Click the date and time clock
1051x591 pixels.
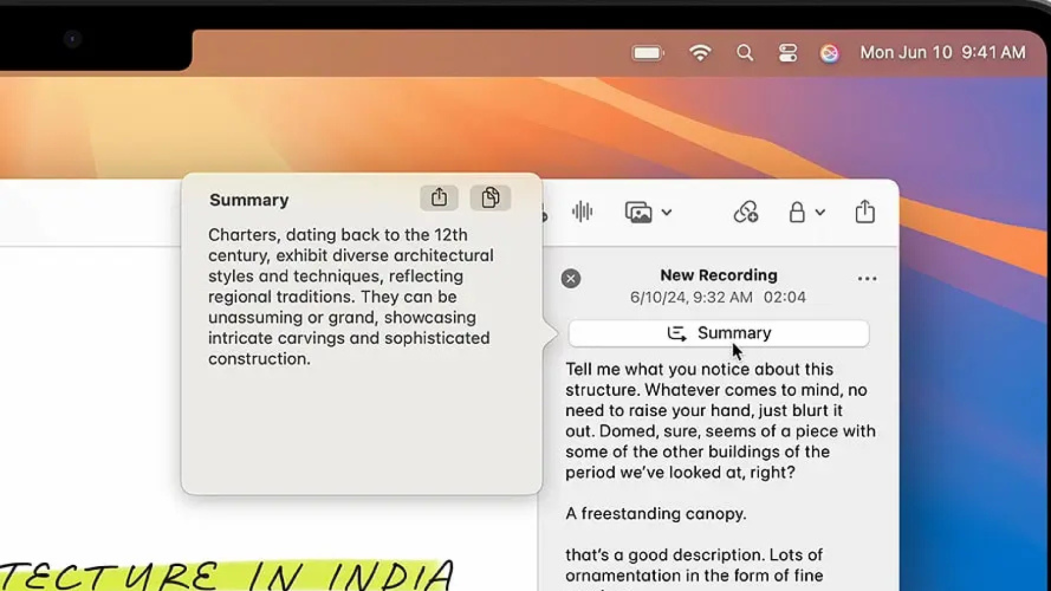[942, 53]
